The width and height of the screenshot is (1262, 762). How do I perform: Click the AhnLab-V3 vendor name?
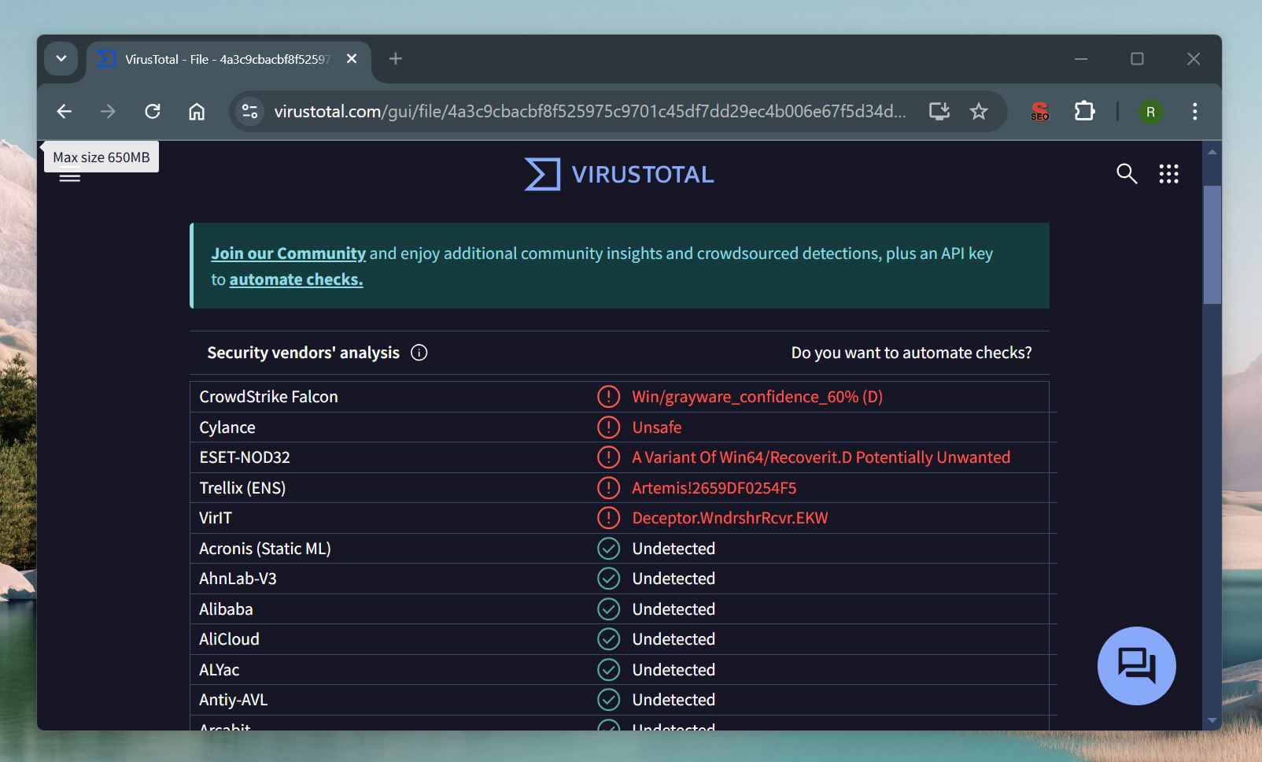tap(238, 579)
